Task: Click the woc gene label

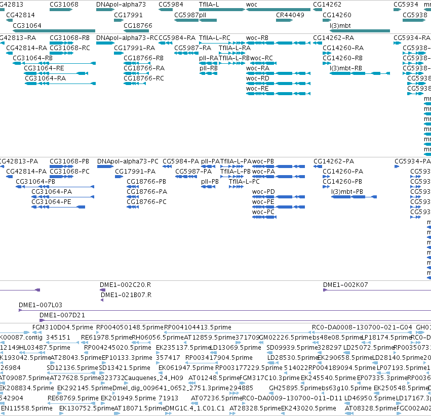Action: tap(252, 5)
